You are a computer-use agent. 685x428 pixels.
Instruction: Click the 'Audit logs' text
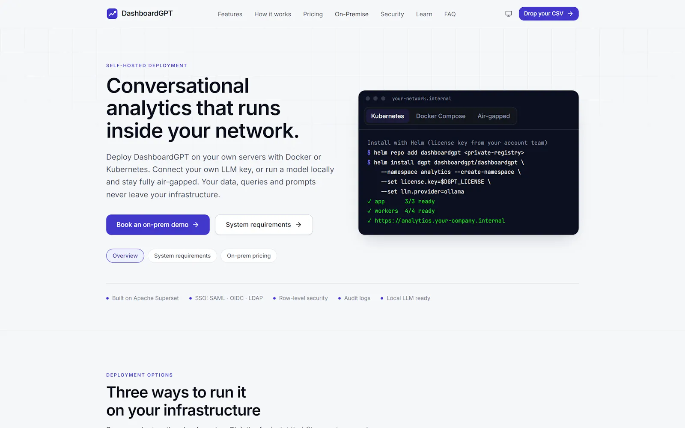pos(357,298)
